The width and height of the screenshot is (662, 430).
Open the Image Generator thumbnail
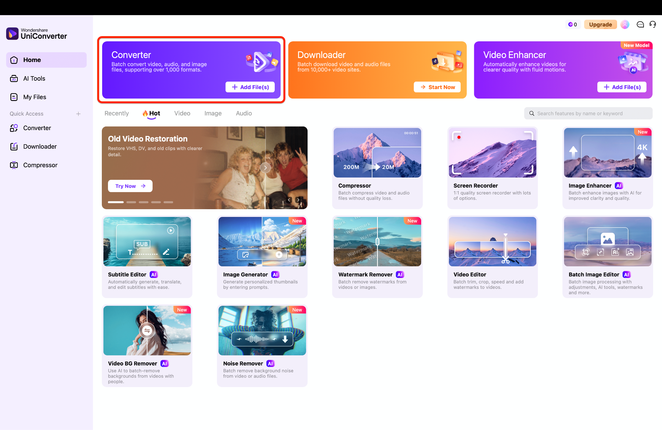pyautogui.click(x=262, y=241)
